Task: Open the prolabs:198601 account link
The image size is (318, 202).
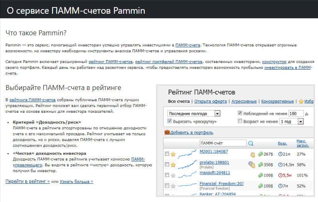Action: point(214,163)
